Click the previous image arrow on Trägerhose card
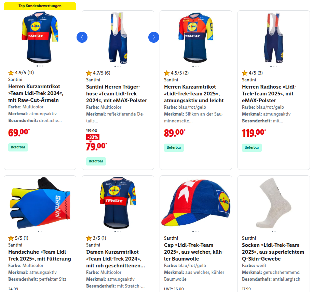This screenshot has width=312, height=292. (82, 37)
